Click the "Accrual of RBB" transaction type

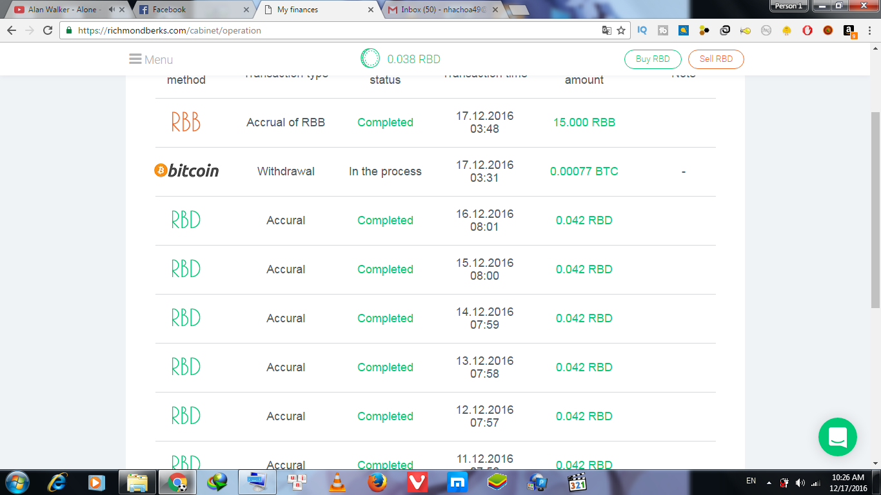click(x=286, y=122)
